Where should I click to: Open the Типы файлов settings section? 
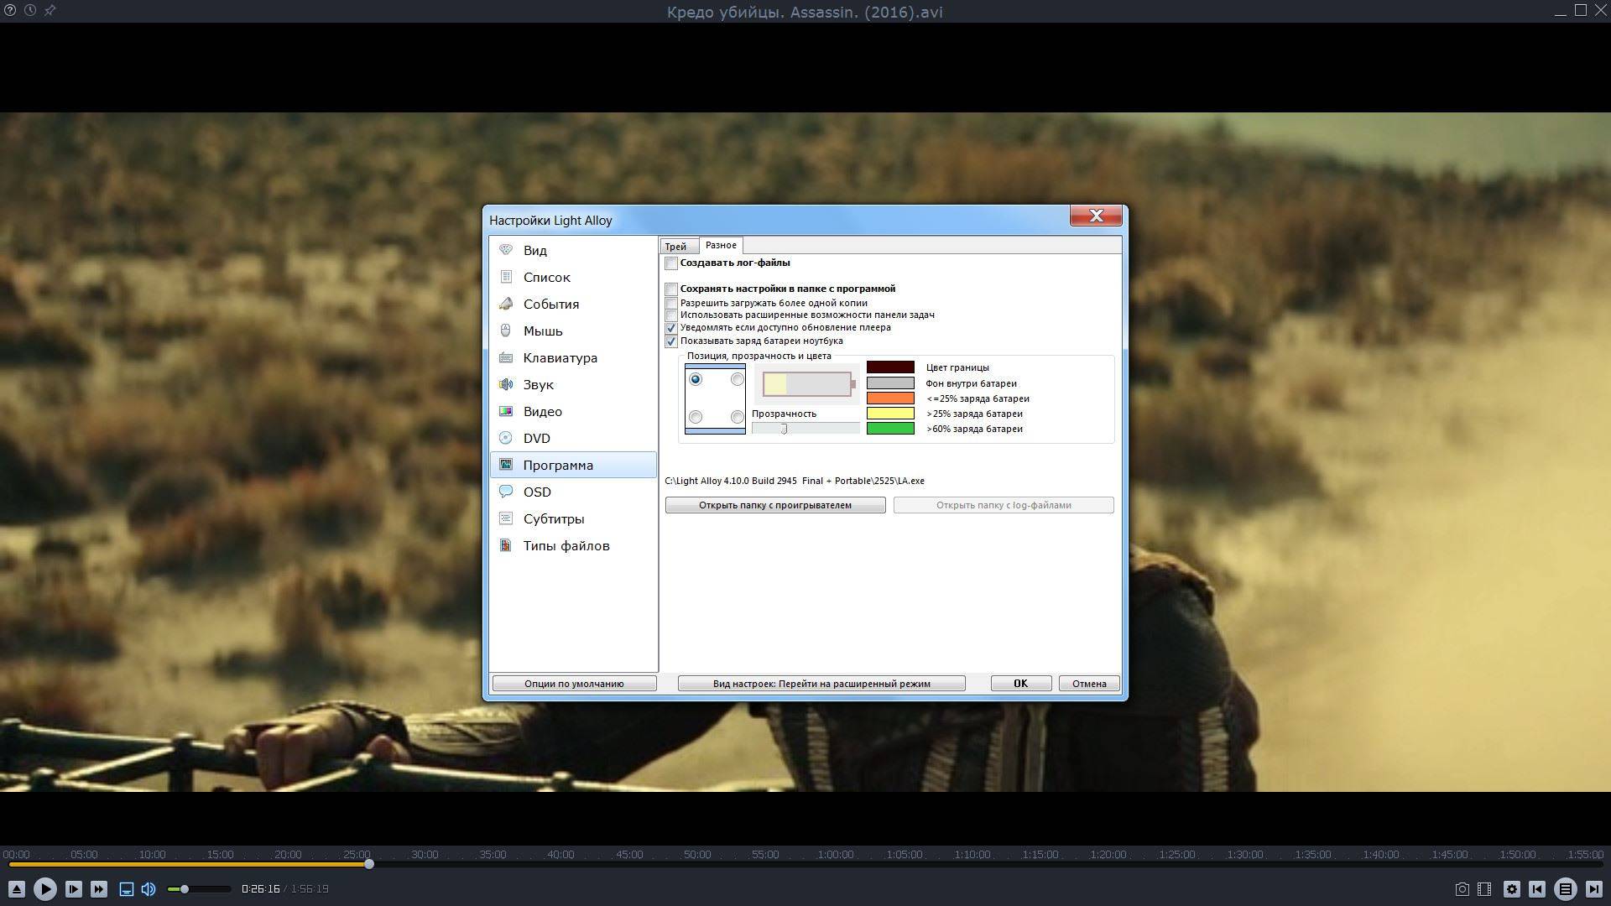[574, 545]
